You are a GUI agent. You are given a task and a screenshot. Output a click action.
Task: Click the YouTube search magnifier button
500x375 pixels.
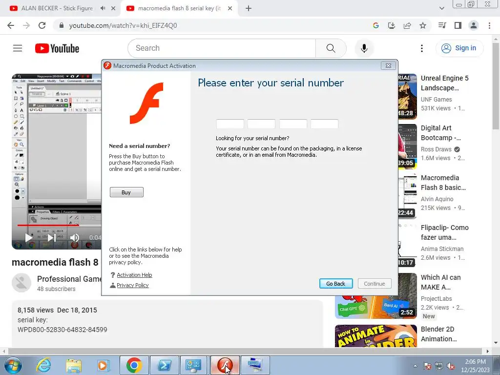(331, 48)
